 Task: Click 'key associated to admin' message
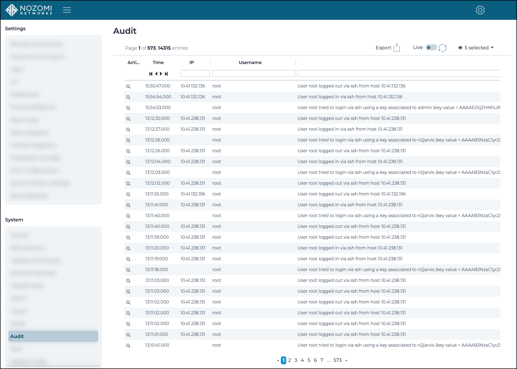399,108
